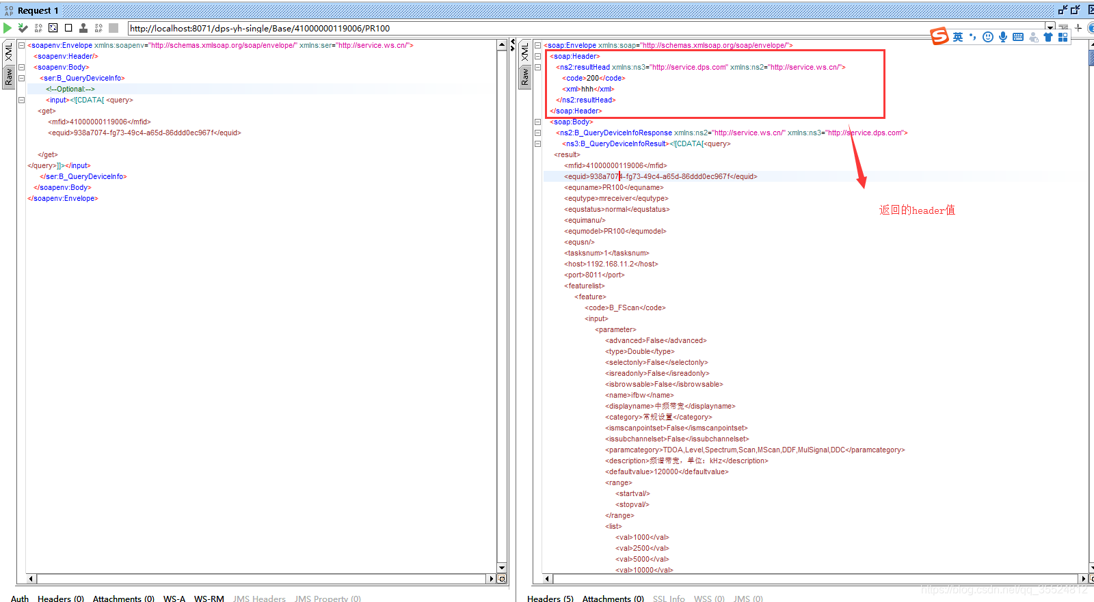
Task: Toggle IME punctuation mode icon
Action: coord(972,37)
